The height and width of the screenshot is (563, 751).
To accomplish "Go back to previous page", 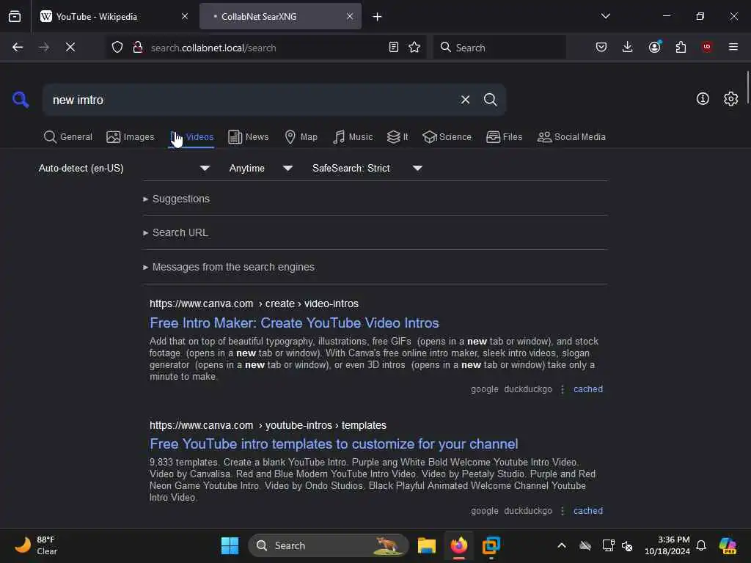I will 18,47.
